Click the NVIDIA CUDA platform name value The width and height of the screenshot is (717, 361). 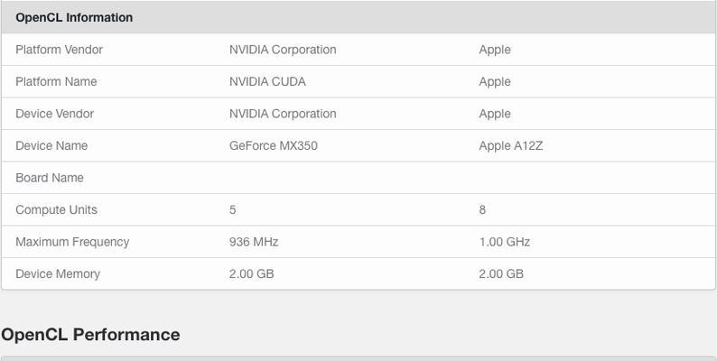(267, 81)
